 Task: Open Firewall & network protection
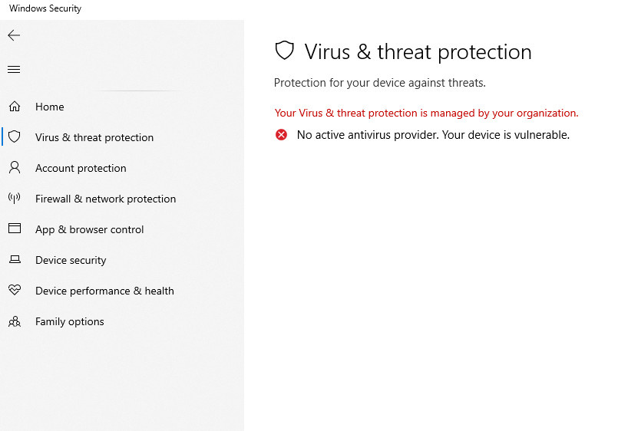(x=106, y=199)
